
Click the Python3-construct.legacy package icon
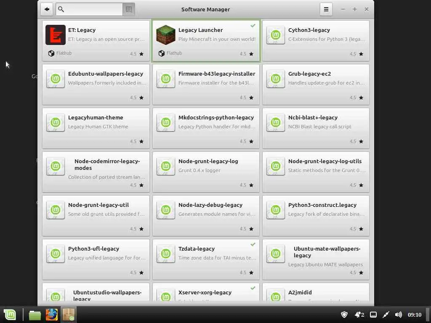[276, 210]
